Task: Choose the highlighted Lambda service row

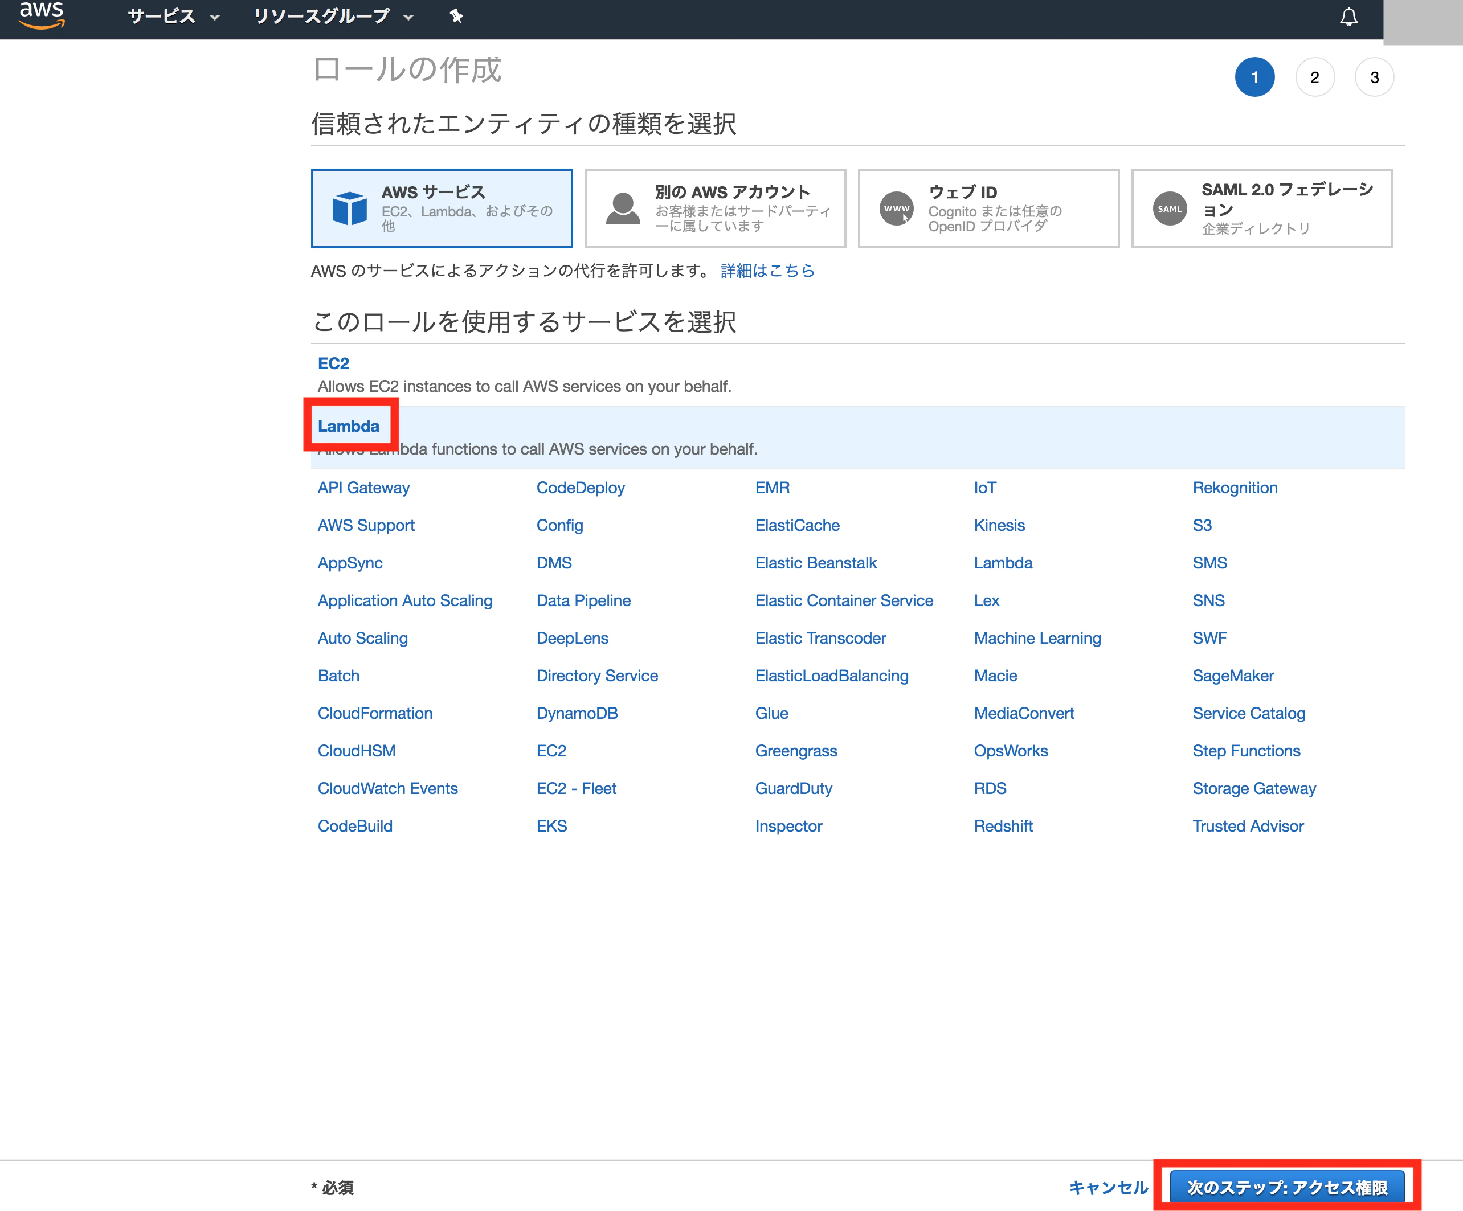Action: [x=857, y=437]
